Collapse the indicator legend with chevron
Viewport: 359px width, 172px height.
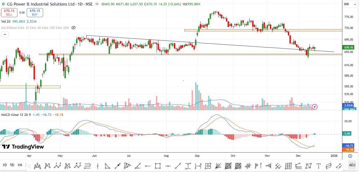5,34
